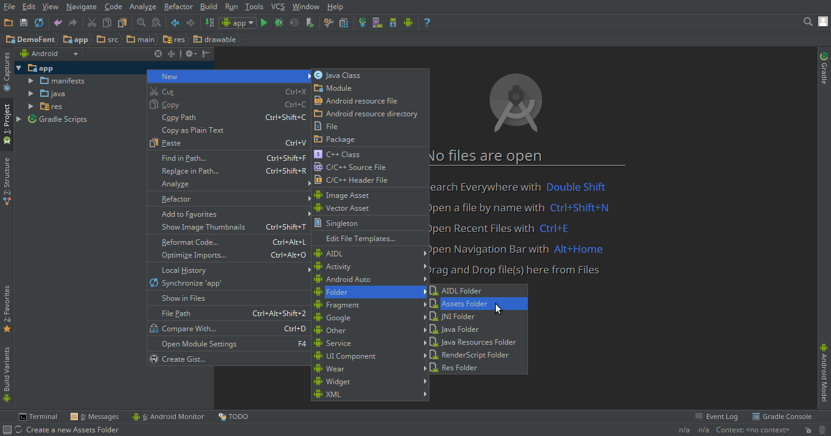This screenshot has width=831, height=436.
Task: Click the Android Model side tab
Action: coord(824,373)
